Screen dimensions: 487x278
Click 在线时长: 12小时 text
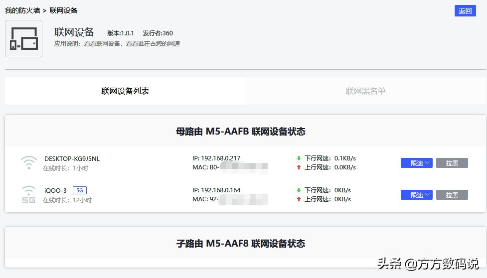click(x=67, y=200)
